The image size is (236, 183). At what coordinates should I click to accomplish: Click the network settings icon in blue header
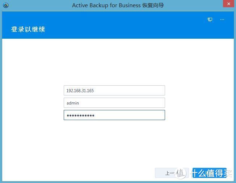210,20
